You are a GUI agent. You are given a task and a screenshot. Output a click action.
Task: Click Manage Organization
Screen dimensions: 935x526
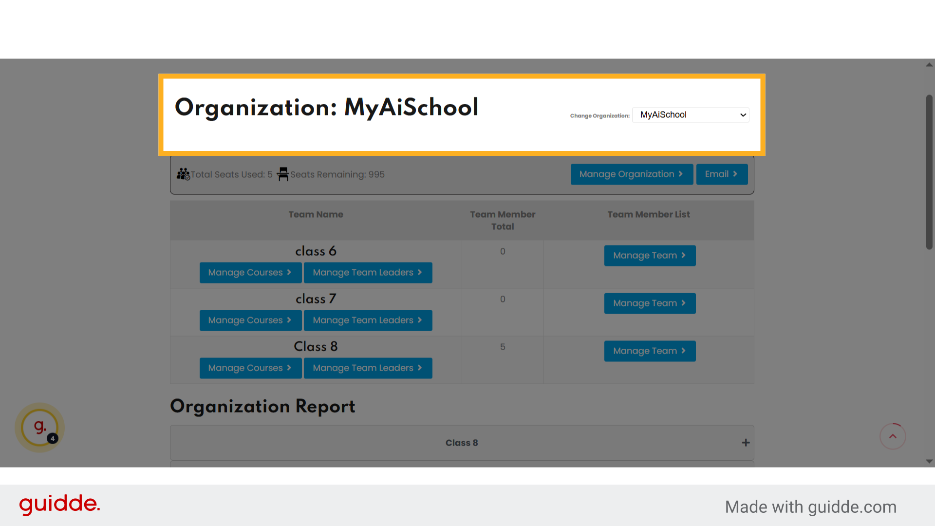(x=632, y=174)
